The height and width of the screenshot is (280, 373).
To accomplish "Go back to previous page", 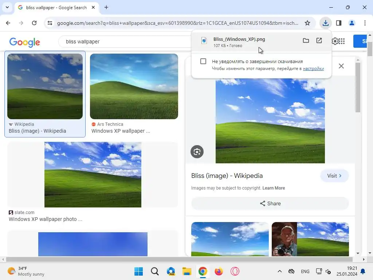I will click(8, 23).
